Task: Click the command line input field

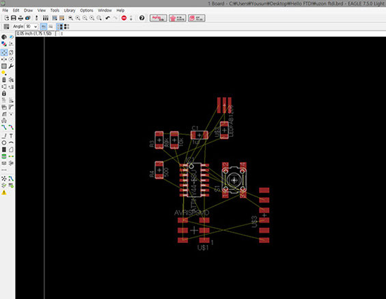Action: pos(221,34)
